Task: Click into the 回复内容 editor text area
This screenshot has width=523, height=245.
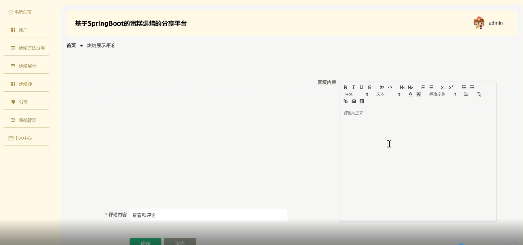Action: [417, 164]
